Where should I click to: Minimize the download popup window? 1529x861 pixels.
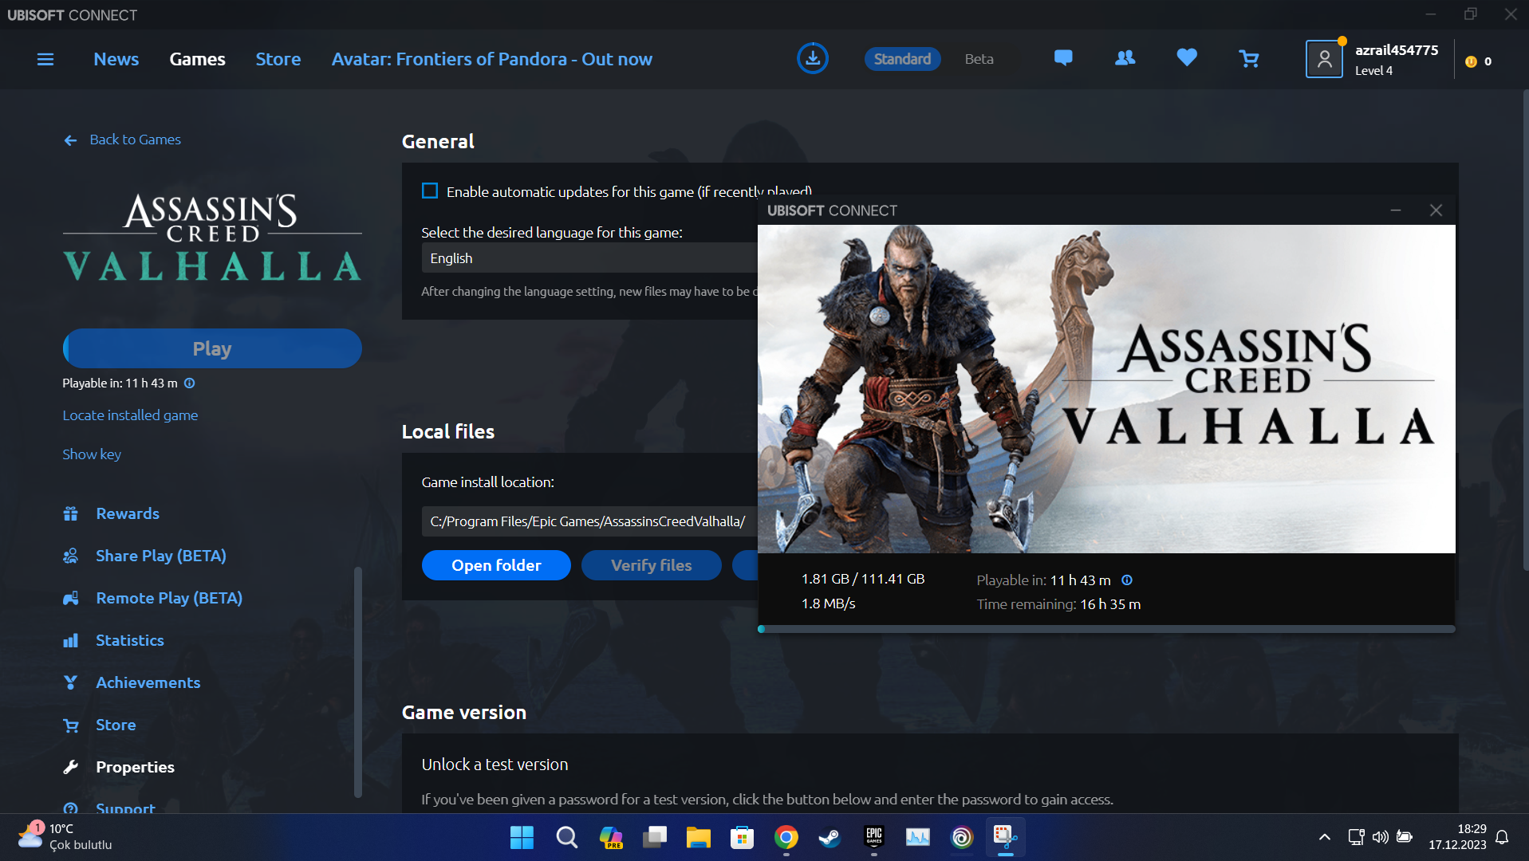pos(1396,210)
